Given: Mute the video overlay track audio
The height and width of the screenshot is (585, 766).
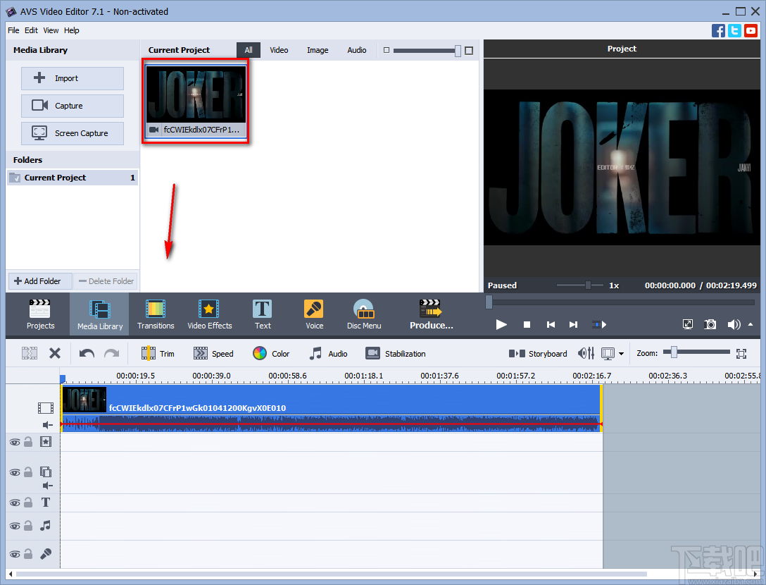Looking at the screenshot, I should coord(47,485).
